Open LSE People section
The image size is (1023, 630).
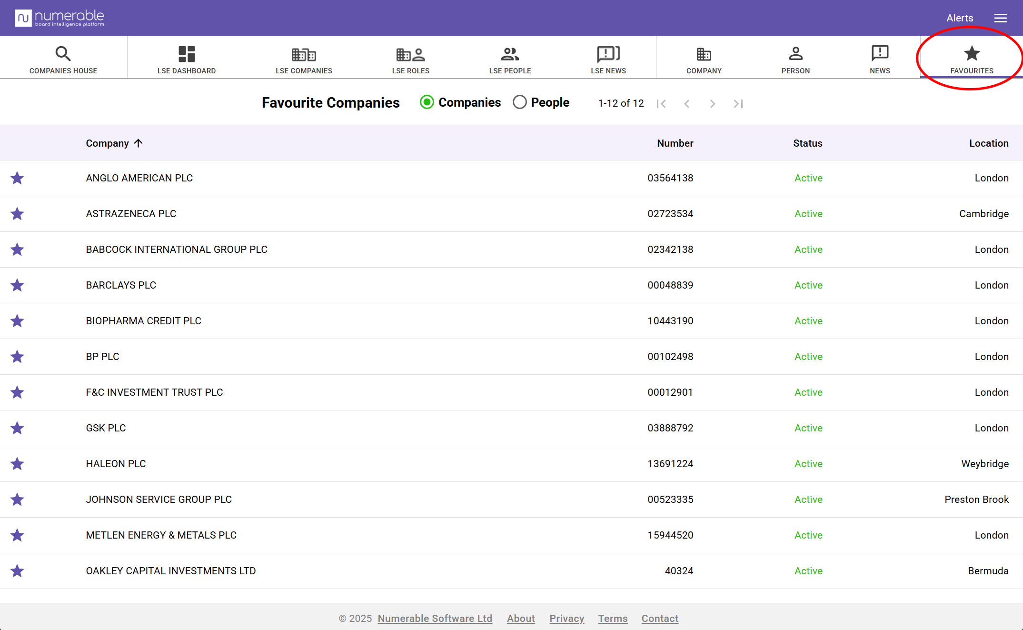click(510, 60)
